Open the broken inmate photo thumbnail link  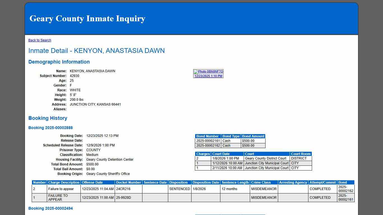(x=208, y=71)
